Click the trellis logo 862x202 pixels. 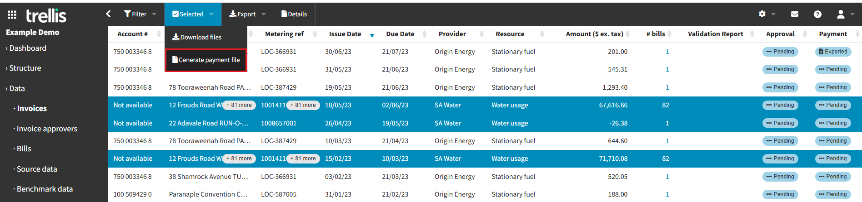tap(46, 16)
